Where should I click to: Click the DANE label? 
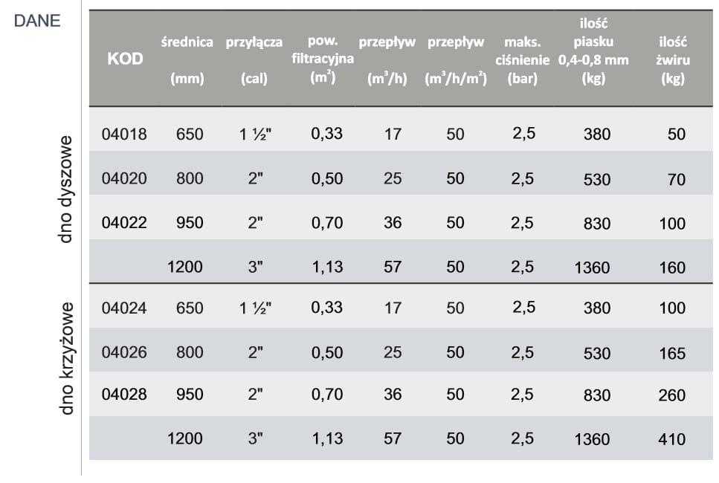click(x=37, y=21)
